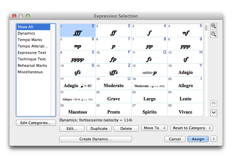Select the Lento tempo expression

tap(186, 97)
